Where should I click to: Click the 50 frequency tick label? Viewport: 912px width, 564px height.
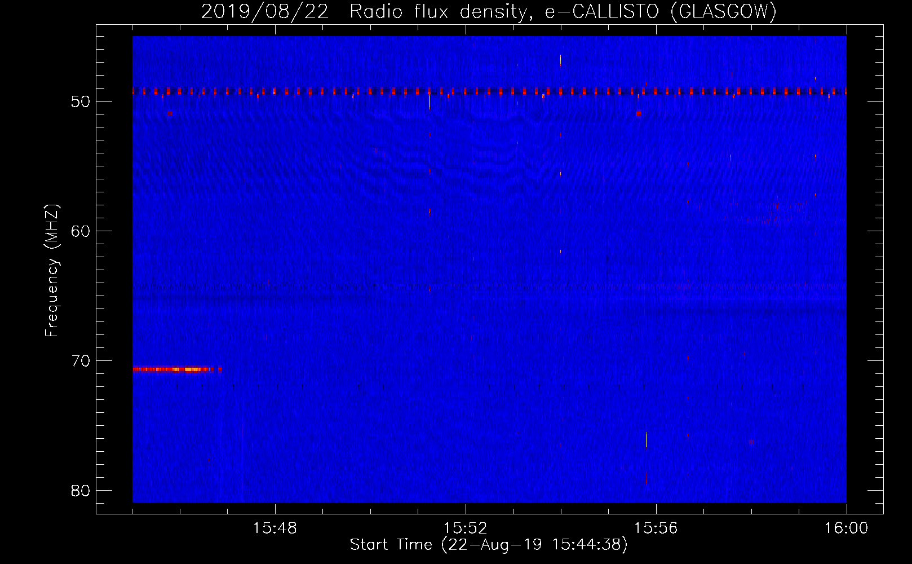(81, 102)
